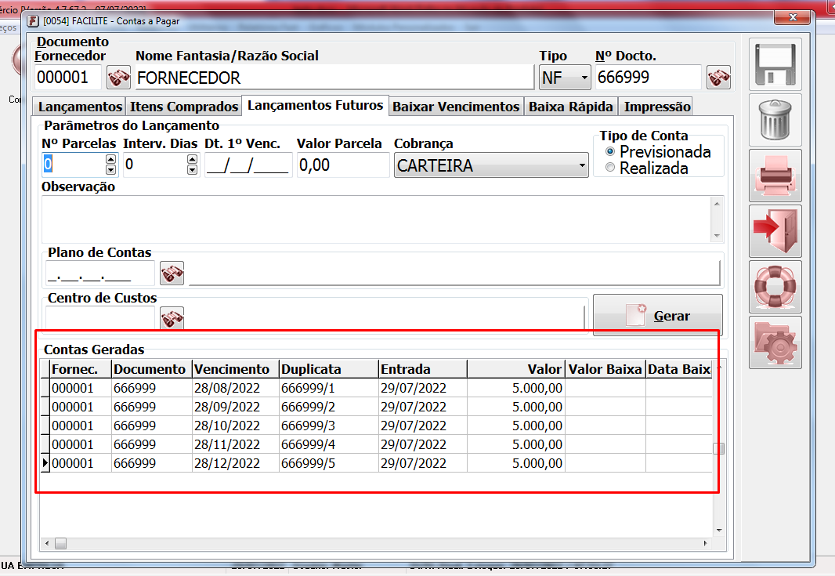
Task: Increase Interv. Dias with up spinner
Action: click(192, 159)
